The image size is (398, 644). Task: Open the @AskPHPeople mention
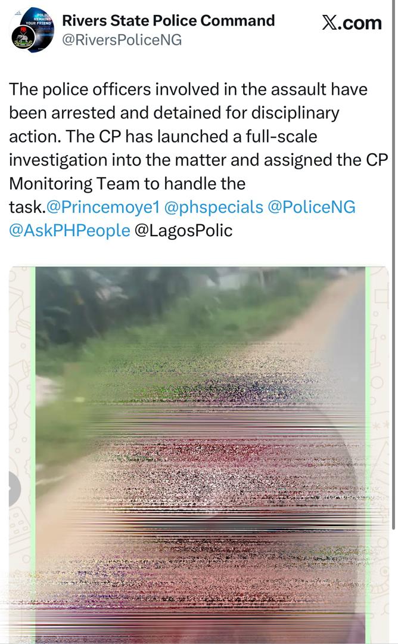[x=69, y=230]
